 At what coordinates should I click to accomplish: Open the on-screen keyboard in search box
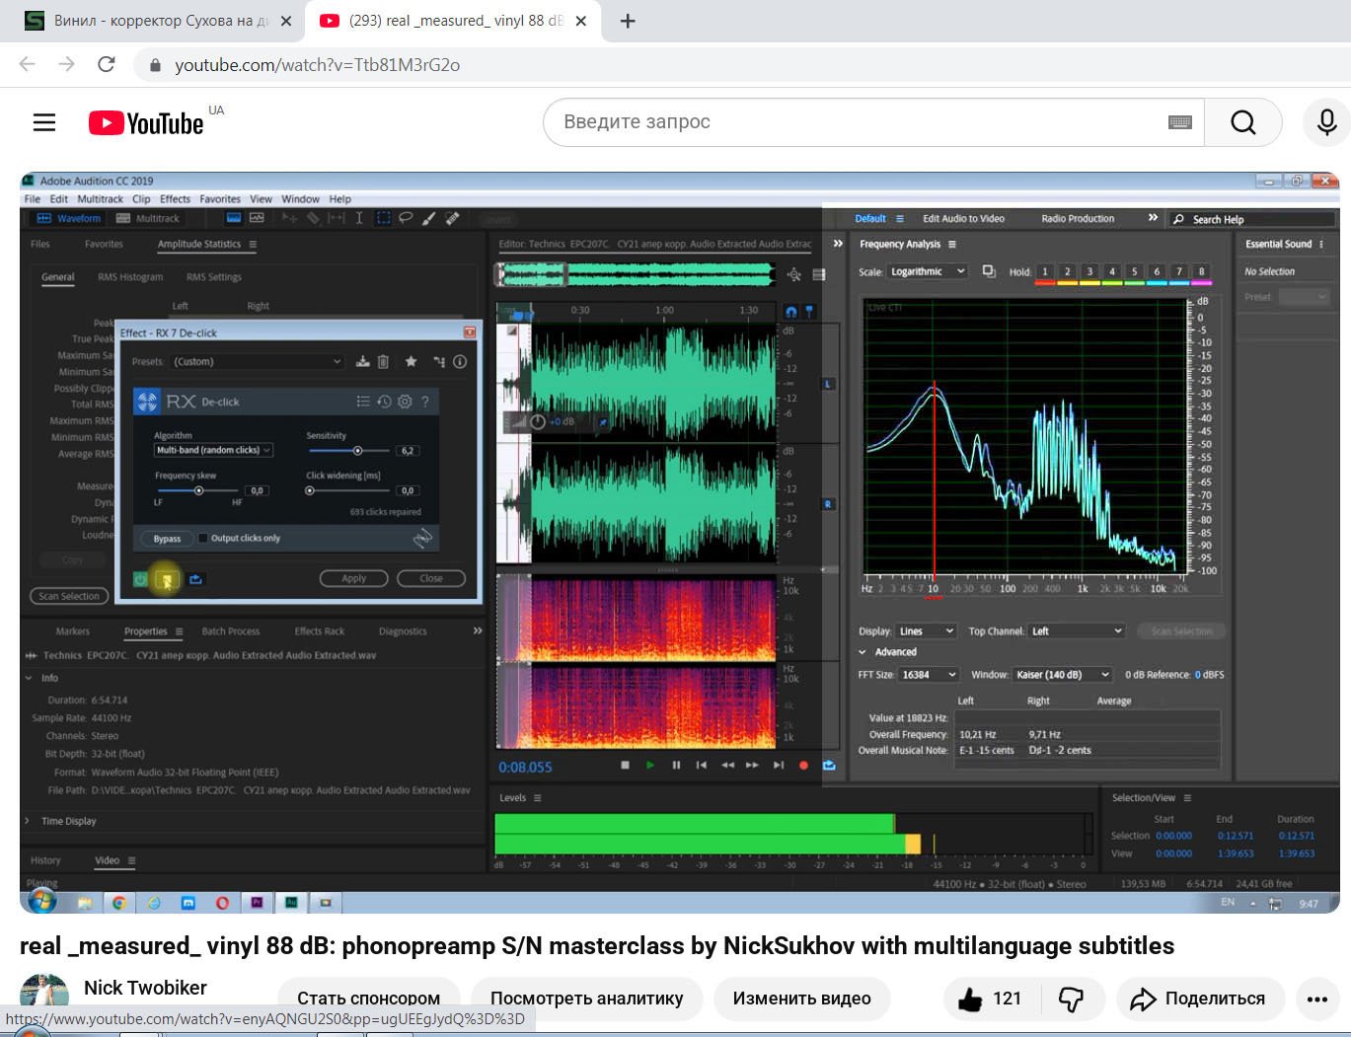pyautogui.click(x=1179, y=122)
